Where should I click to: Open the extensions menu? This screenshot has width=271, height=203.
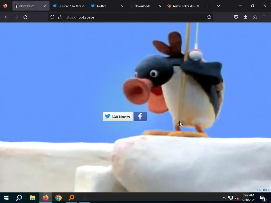(x=255, y=17)
